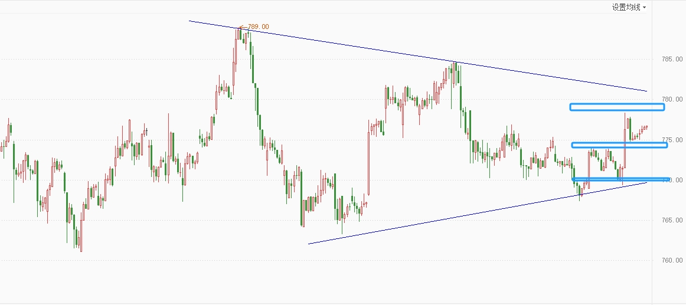Click the second peak candle touching the upper trendline
Screen dimensions: 686x305
pos(455,70)
